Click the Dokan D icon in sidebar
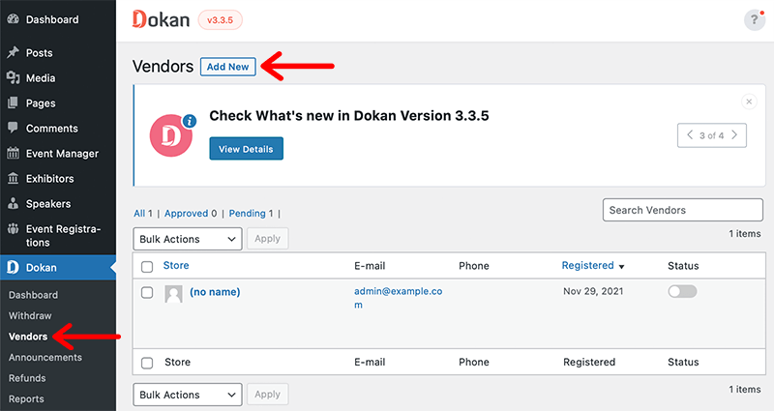The width and height of the screenshot is (774, 411). (x=14, y=267)
